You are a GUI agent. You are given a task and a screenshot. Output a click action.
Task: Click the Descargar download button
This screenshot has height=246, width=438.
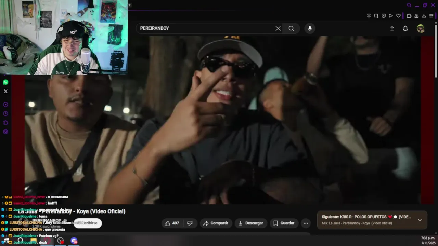tap(251, 223)
